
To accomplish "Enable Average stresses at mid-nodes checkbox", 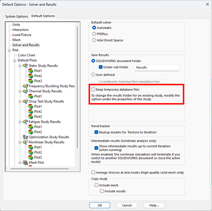I will coord(93,172).
